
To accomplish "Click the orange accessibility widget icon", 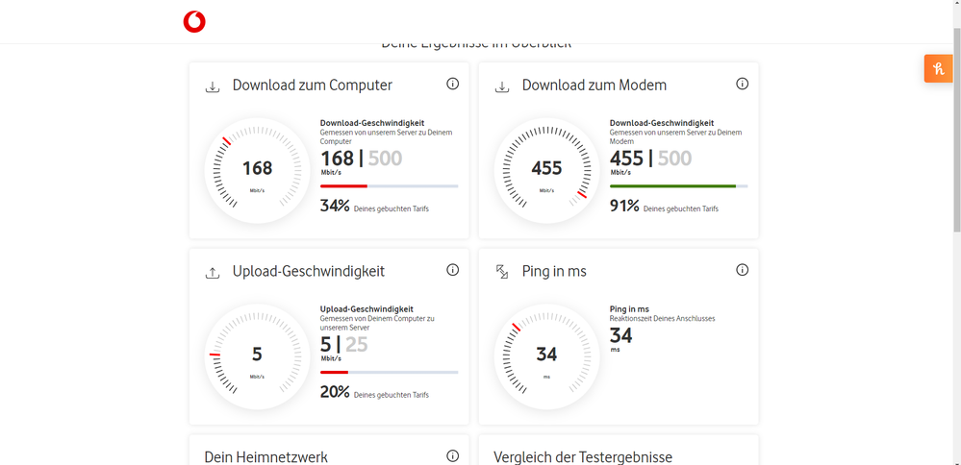I will 938,68.
